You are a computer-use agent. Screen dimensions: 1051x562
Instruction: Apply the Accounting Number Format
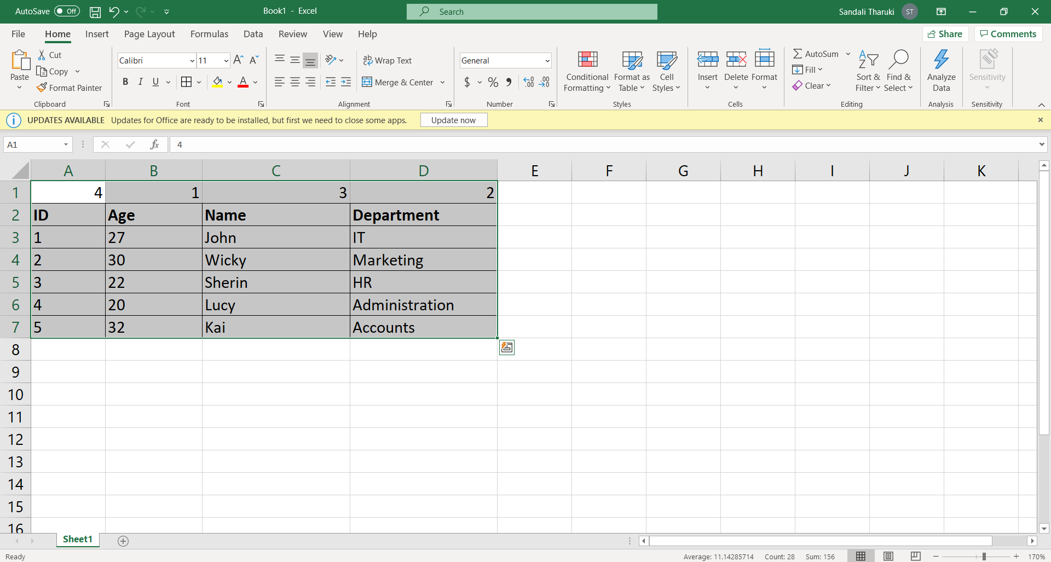468,82
